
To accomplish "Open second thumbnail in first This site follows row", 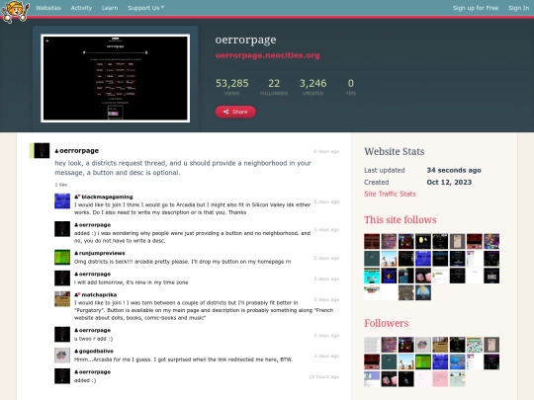I will (389, 241).
